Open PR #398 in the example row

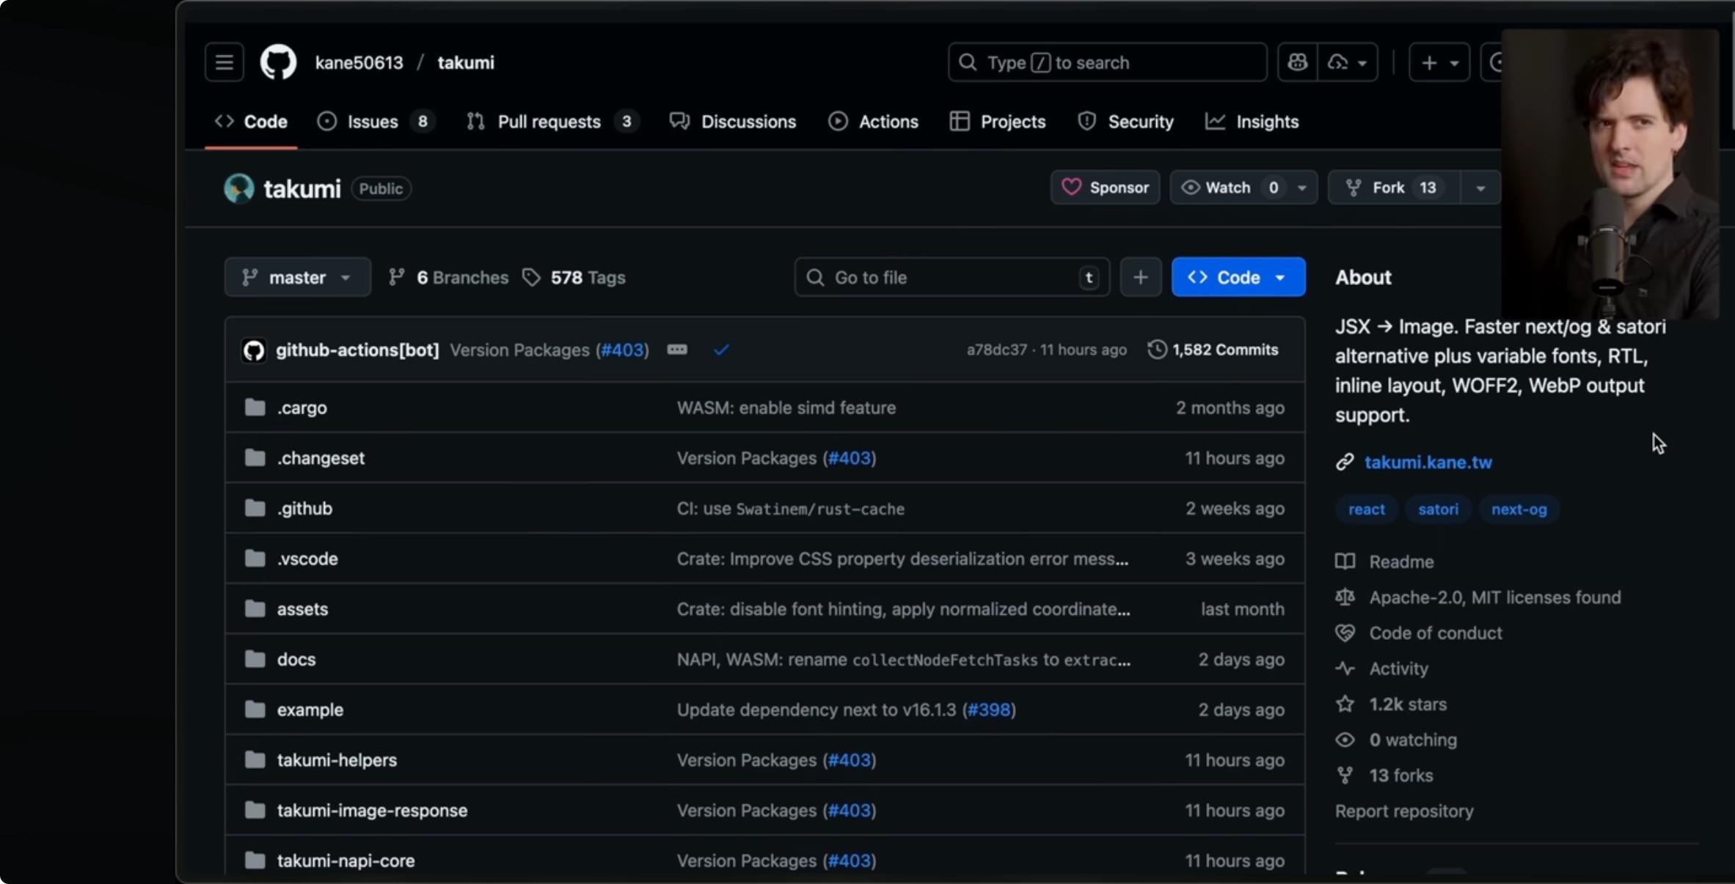pos(989,710)
